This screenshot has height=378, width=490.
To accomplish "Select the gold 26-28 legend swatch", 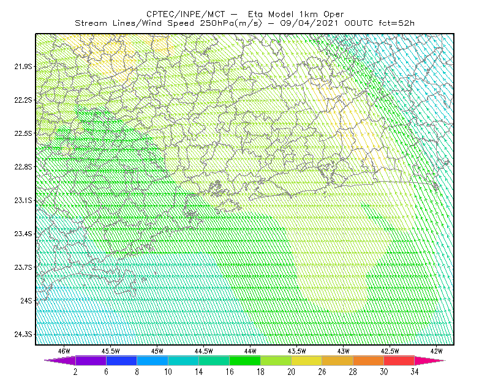I will pos(337,360).
